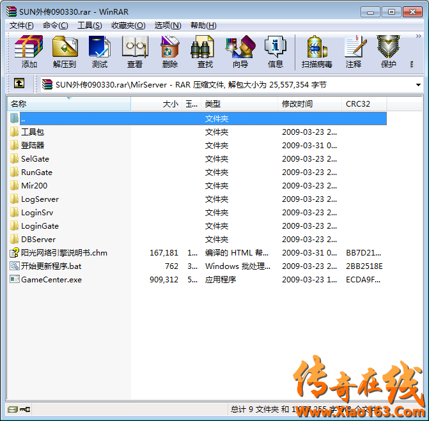
Task: Click the GameCenter.exe application icon
Action: coord(14,279)
